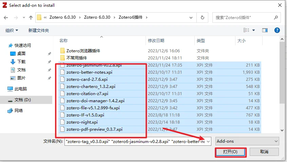This screenshot has height=162, width=287.
Task: Show hidden breadcrumb path via « chevron
Action: 45,18
